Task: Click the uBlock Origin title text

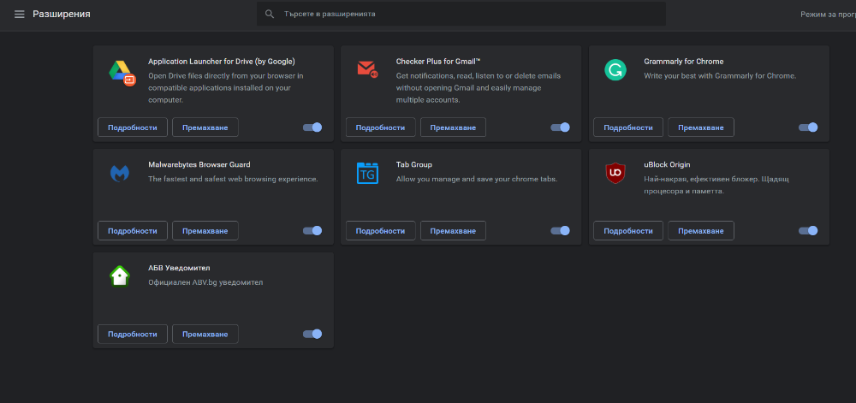Action: tap(668, 164)
